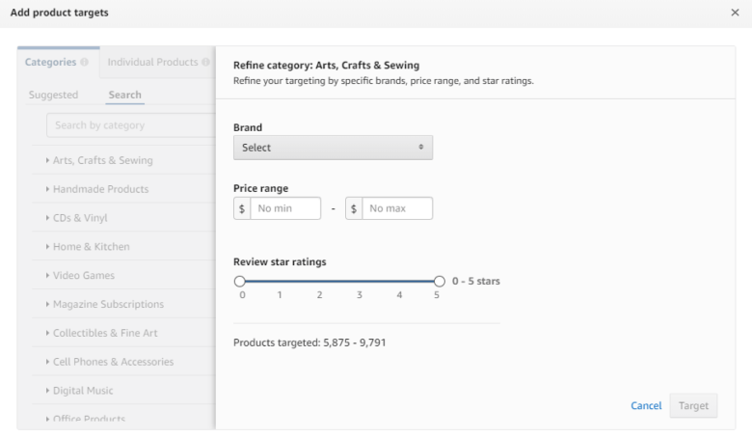Expand the Video Games arrow
Viewport: 752px width, 438px height.
pos(47,275)
